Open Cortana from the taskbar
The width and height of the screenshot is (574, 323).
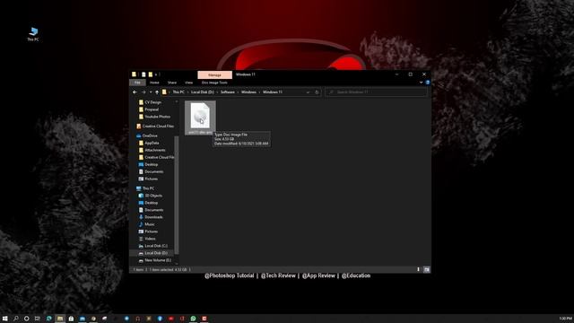point(26,319)
